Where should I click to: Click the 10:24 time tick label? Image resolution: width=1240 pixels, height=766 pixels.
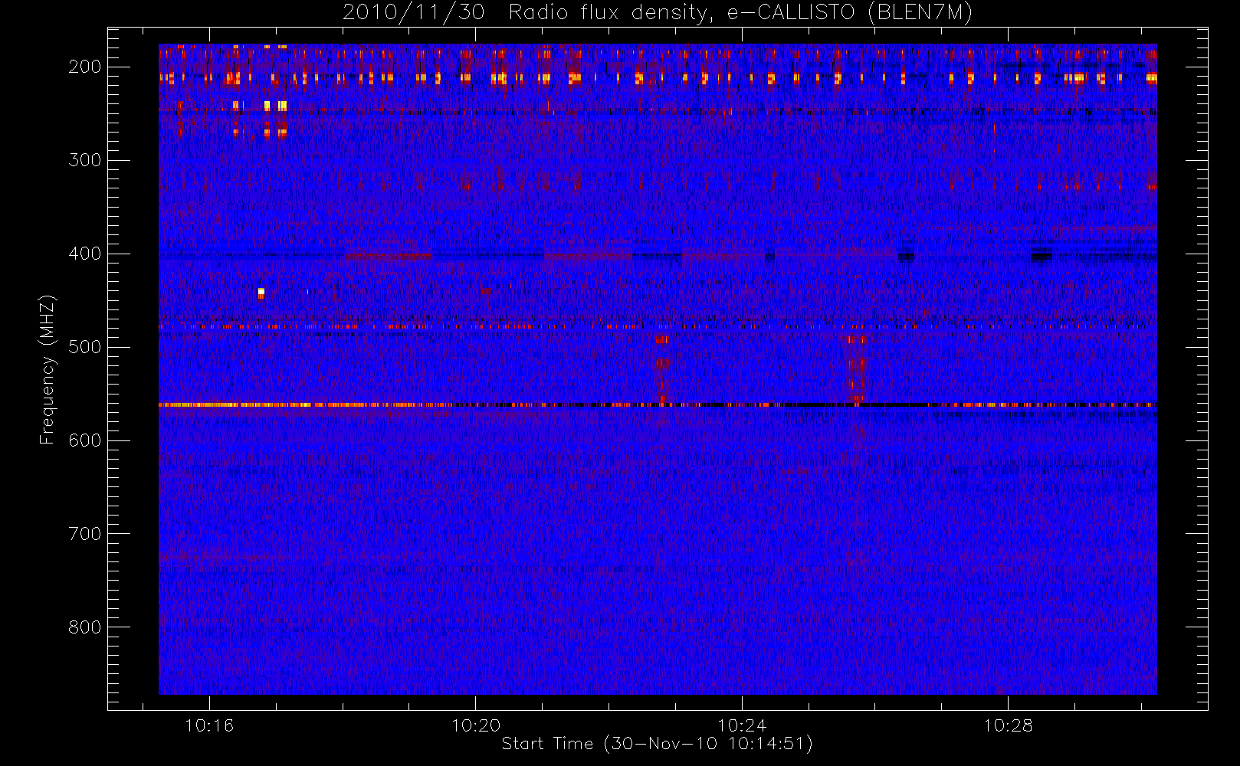[742, 725]
